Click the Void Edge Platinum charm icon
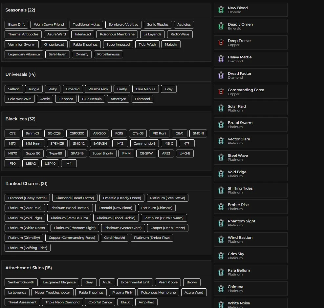 tap(221, 174)
